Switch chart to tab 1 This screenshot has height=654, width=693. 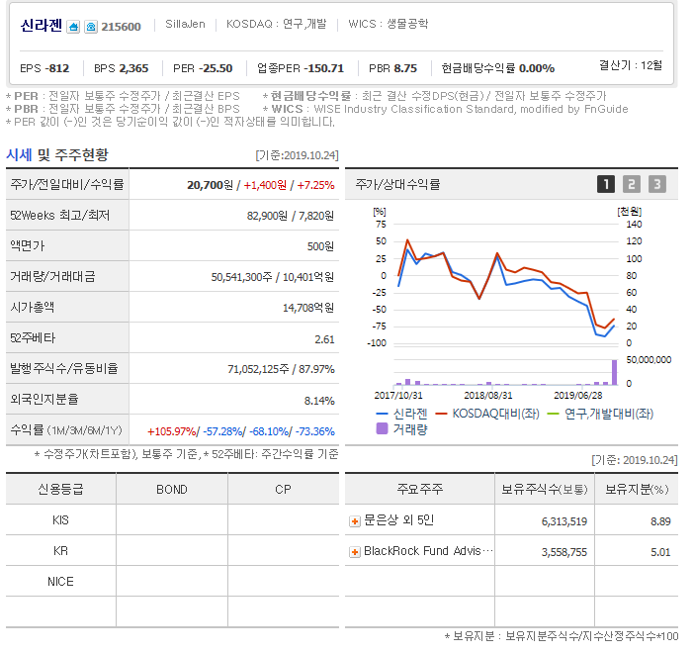point(606,184)
